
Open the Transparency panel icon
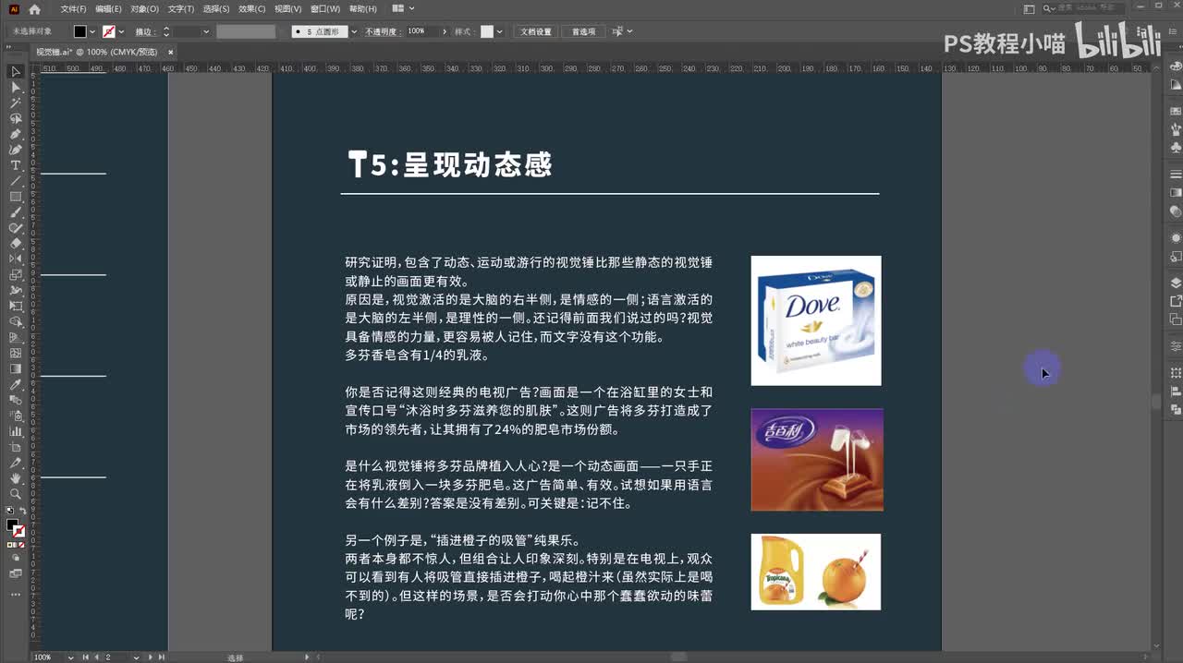(1176, 211)
